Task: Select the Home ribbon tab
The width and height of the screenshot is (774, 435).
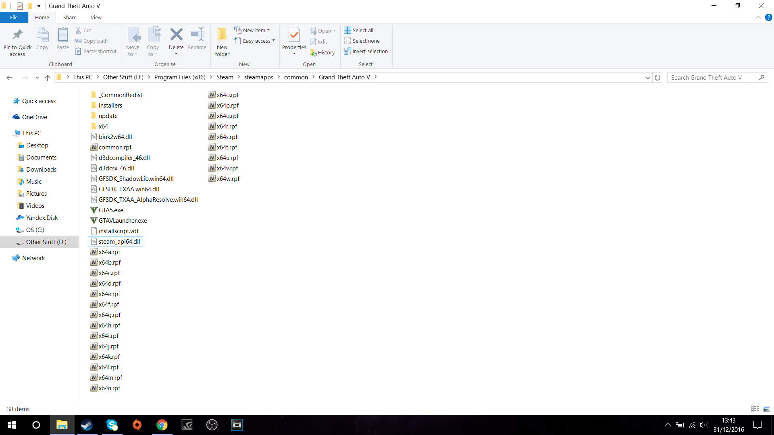Action: pos(42,18)
